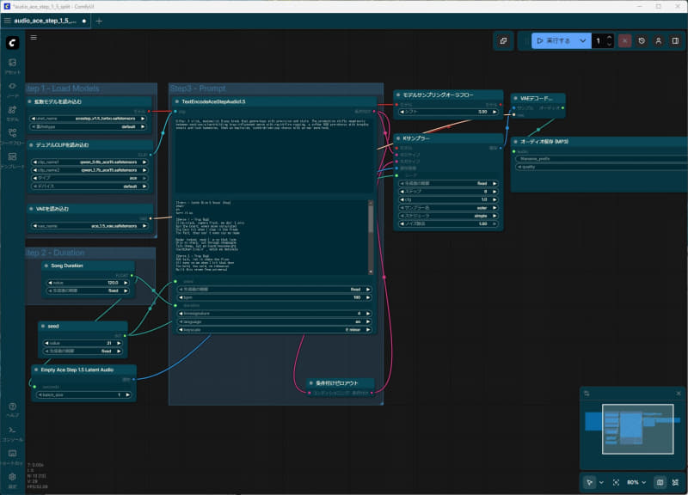688x495 pixels.
Task: Collapse the seed node
Action: [43, 327]
